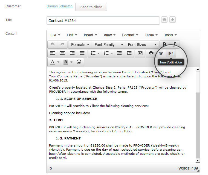The image size is (208, 175).
Task: Open the Tools menu
Action: point(170,35)
